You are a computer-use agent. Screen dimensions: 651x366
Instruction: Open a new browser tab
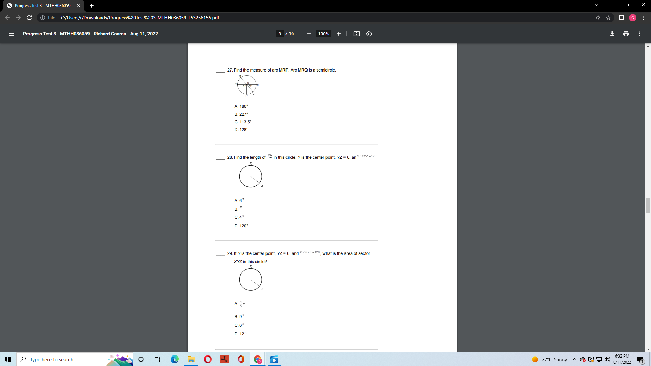(x=92, y=5)
